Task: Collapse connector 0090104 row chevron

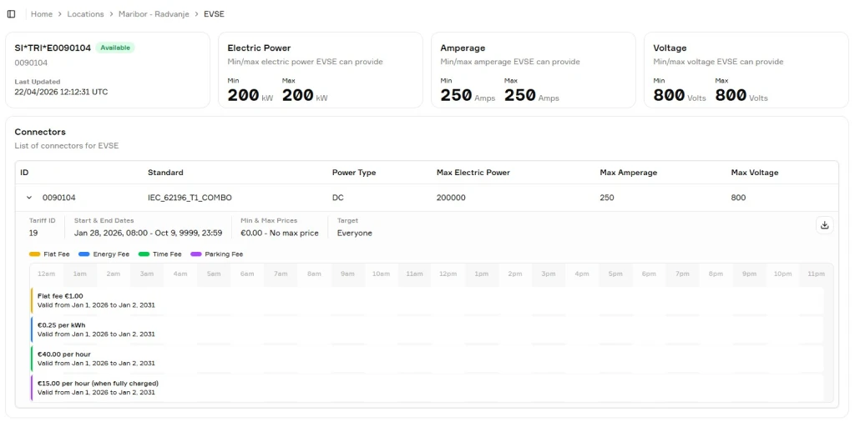Action: pyautogui.click(x=29, y=198)
